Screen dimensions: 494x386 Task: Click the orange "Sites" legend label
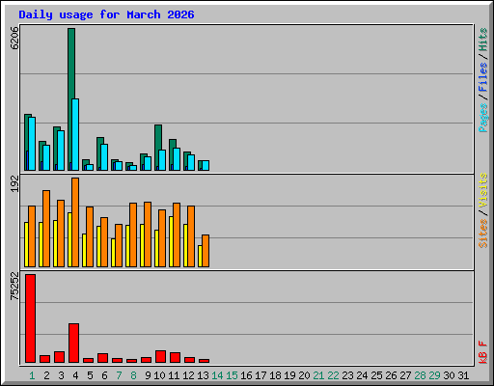(x=483, y=234)
